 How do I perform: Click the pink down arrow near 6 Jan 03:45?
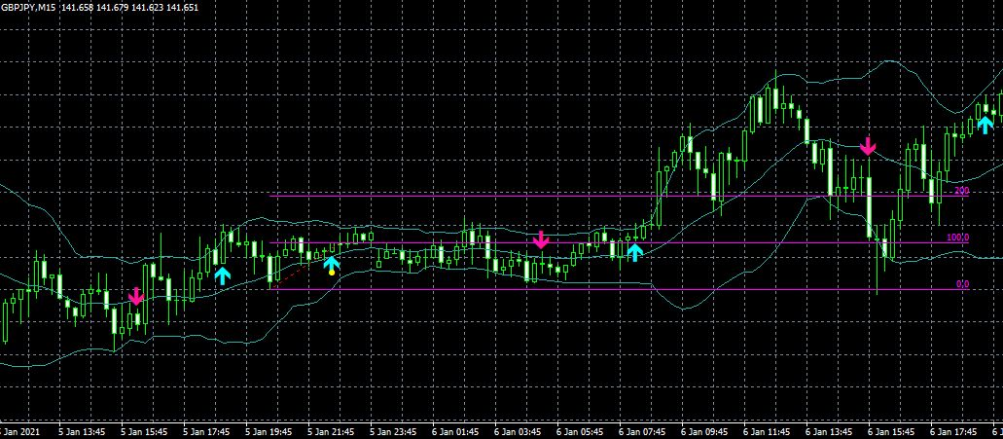pos(541,239)
